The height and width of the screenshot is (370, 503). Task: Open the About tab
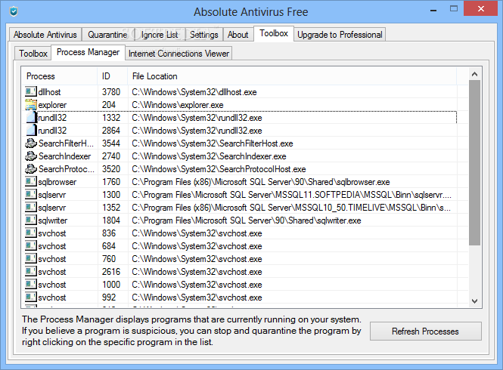238,35
